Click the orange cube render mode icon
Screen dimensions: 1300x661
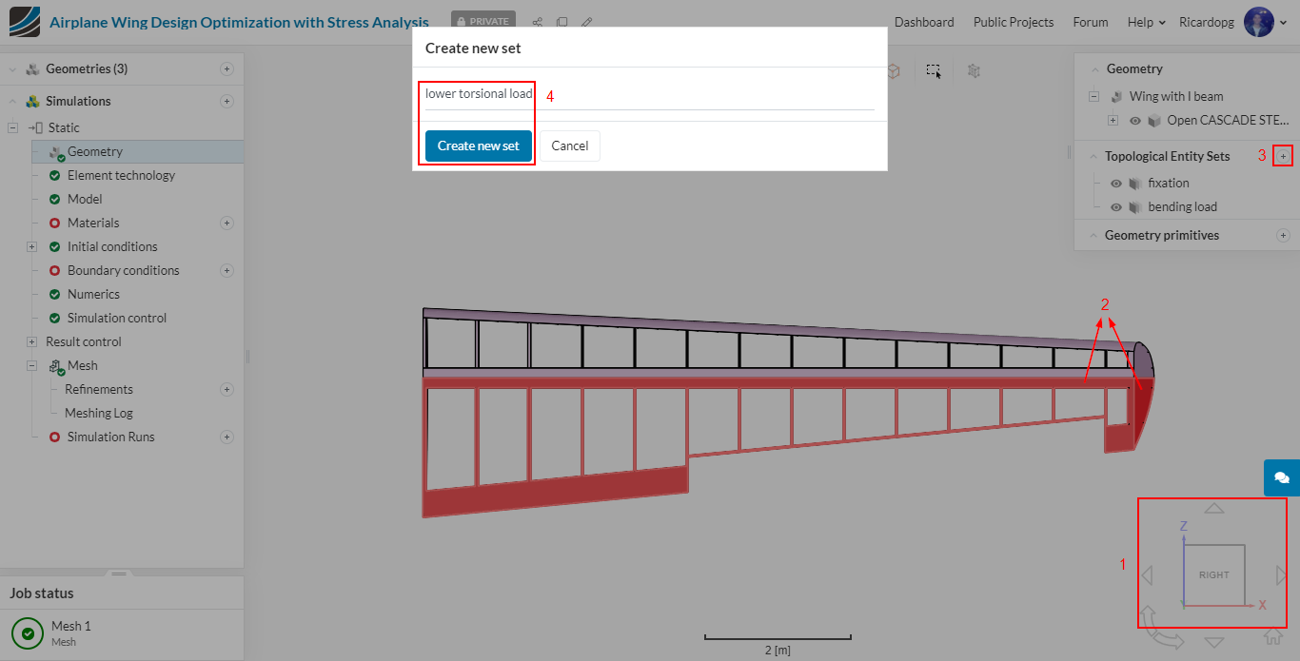tap(894, 70)
